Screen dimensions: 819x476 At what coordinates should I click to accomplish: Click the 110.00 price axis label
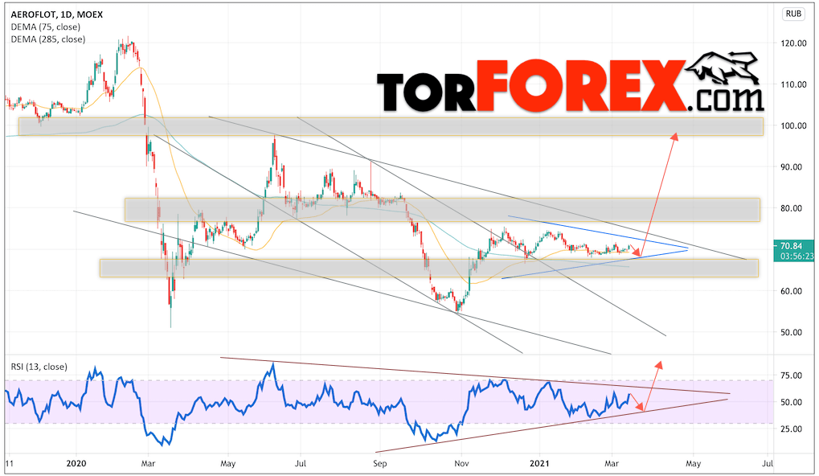(793, 84)
